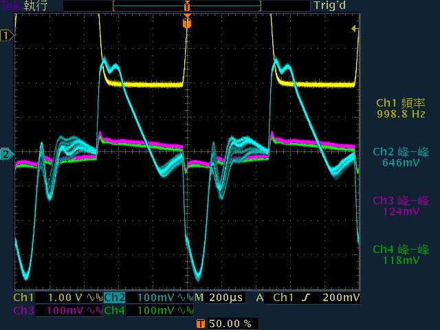Select the Ch4 channel label
This screenshot has width=440, height=330.
[115, 311]
